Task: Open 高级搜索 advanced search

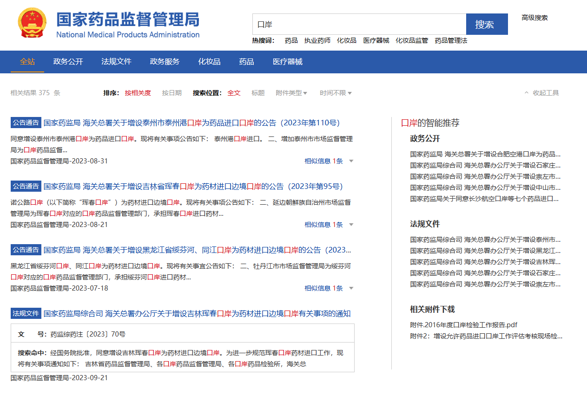Action: (534, 18)
